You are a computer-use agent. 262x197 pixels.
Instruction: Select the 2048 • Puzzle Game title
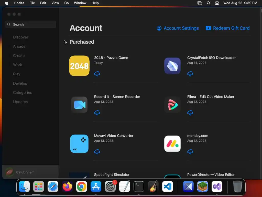[111, 58]
